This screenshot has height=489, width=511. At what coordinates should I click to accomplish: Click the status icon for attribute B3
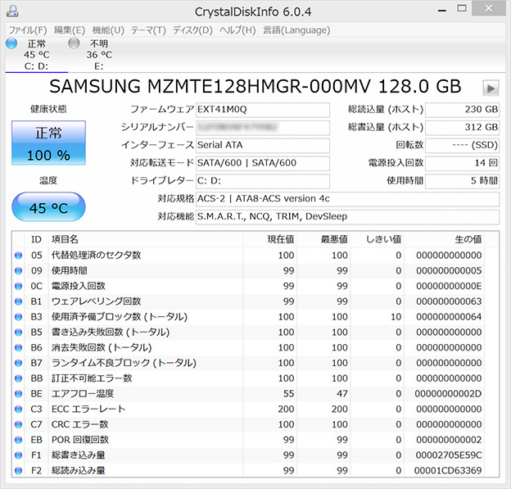pyautogui.click(x=19, y=317)
